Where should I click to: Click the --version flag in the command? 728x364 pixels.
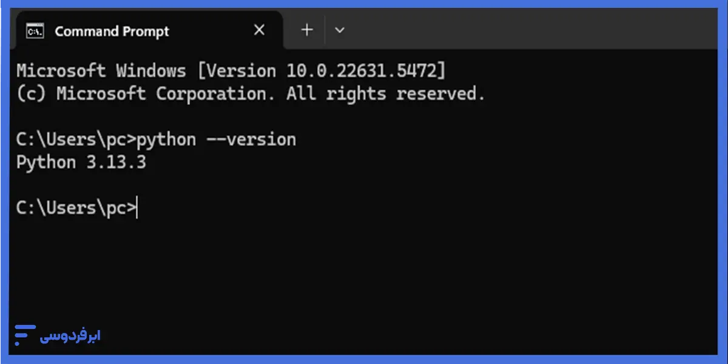251,140
